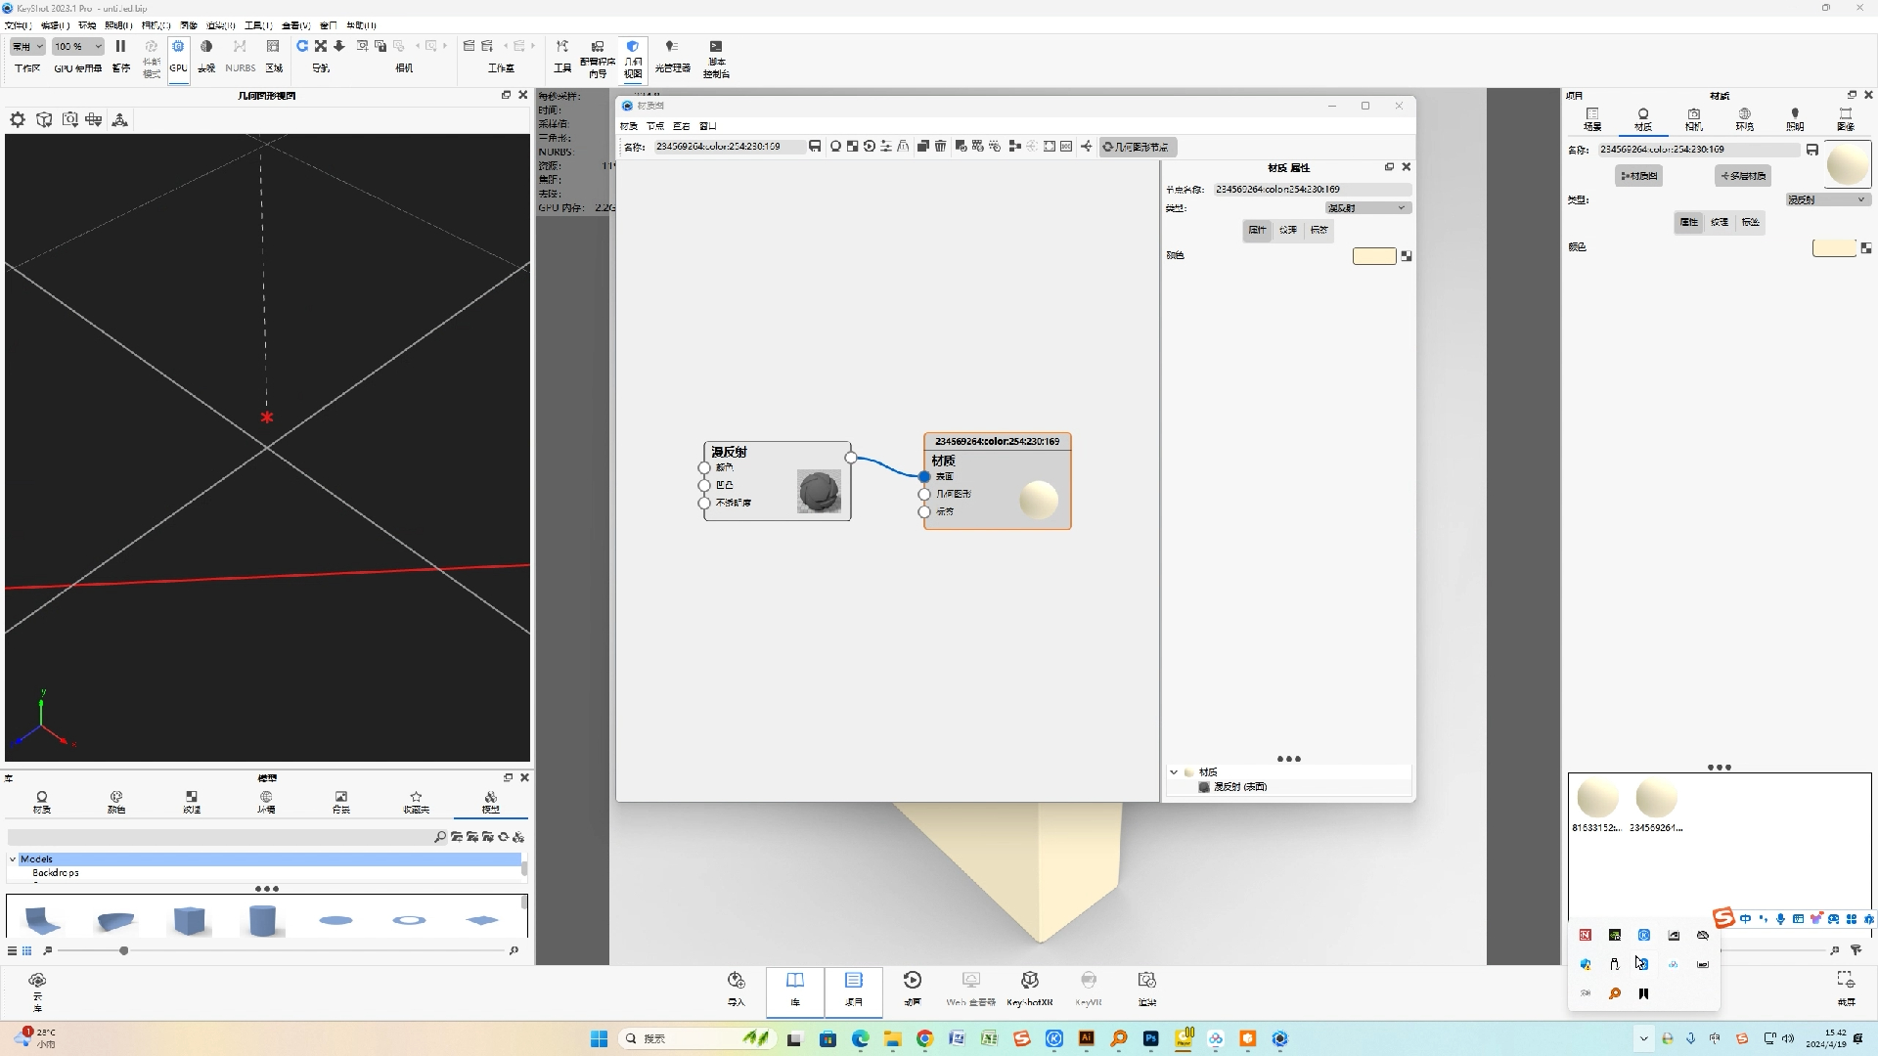
Task: Open the Node (节点) menu in material graph
Action: click(655, 126)
